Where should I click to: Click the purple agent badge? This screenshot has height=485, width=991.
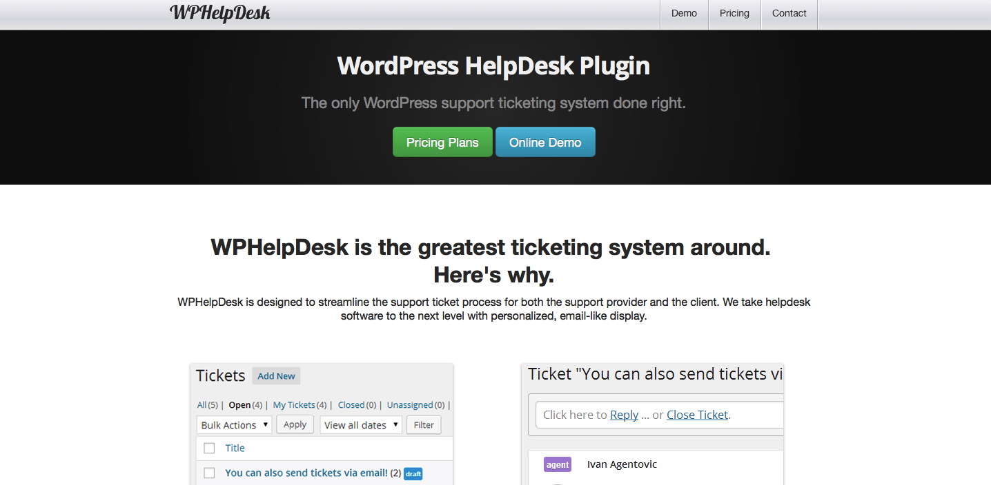(558, 464)
